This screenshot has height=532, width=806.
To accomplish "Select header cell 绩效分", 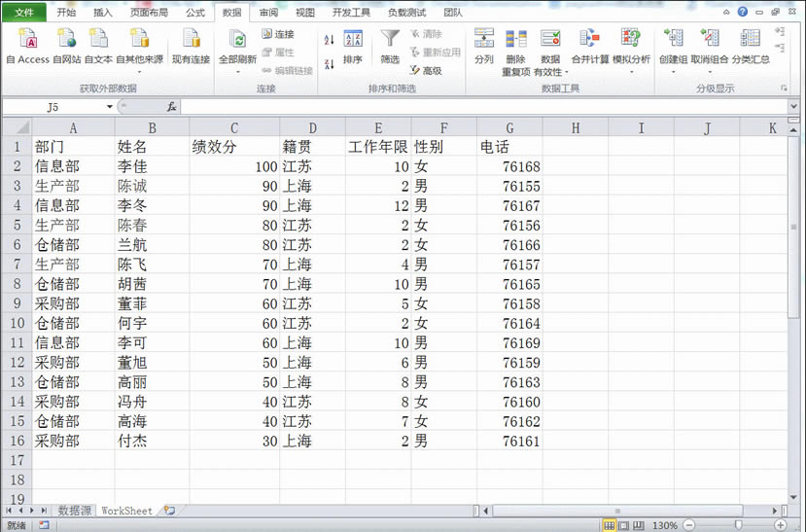I will (x=234, y=147).
